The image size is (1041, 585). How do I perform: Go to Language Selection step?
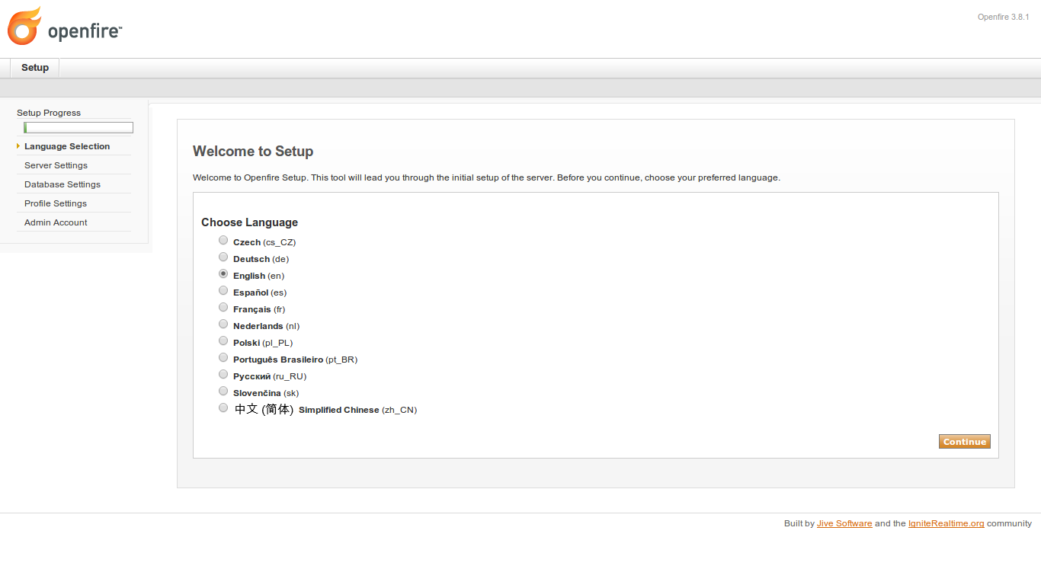[67, 146]
